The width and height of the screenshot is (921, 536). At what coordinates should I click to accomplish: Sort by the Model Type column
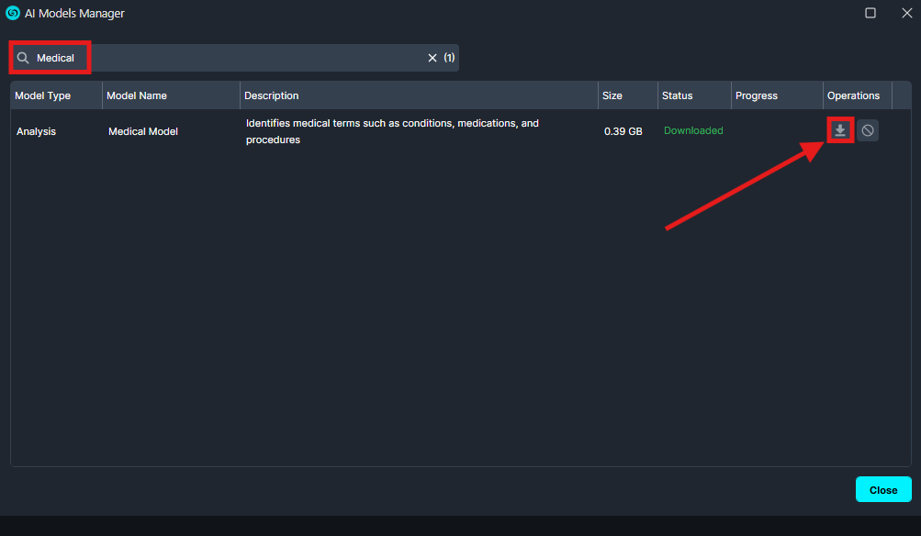[43, 95]
